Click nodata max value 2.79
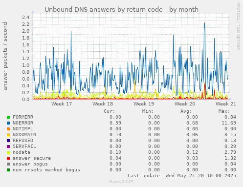Viewport: 243px width, 187px height. 230,152
